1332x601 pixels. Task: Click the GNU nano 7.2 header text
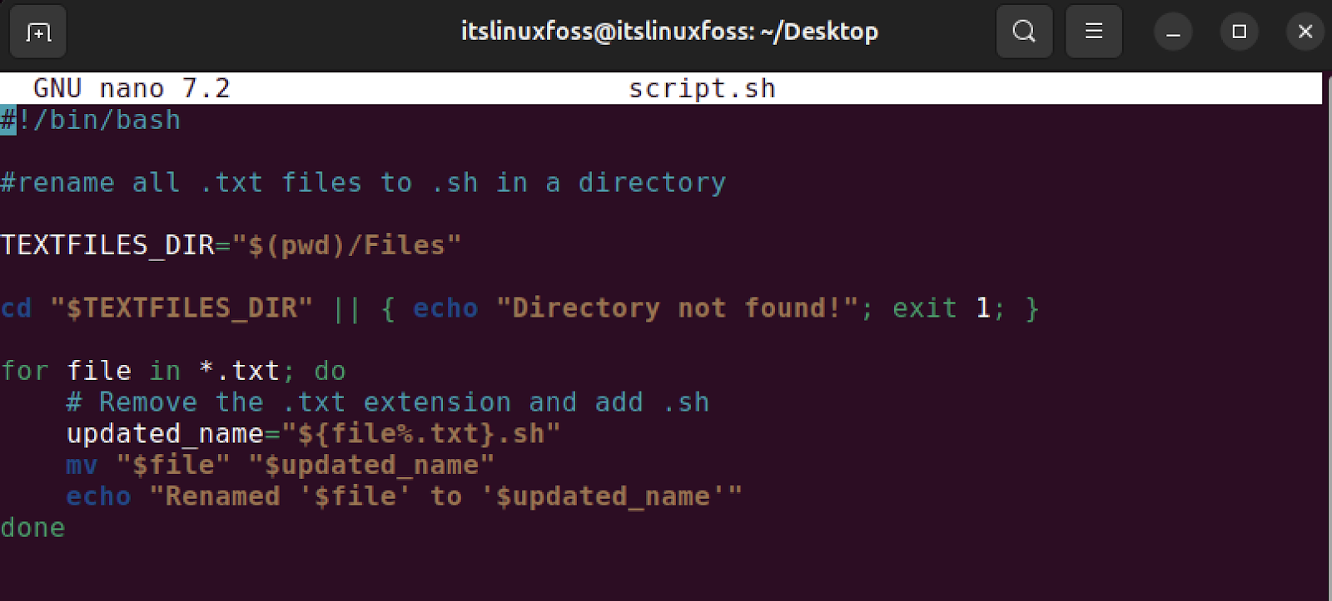point(132,88)
